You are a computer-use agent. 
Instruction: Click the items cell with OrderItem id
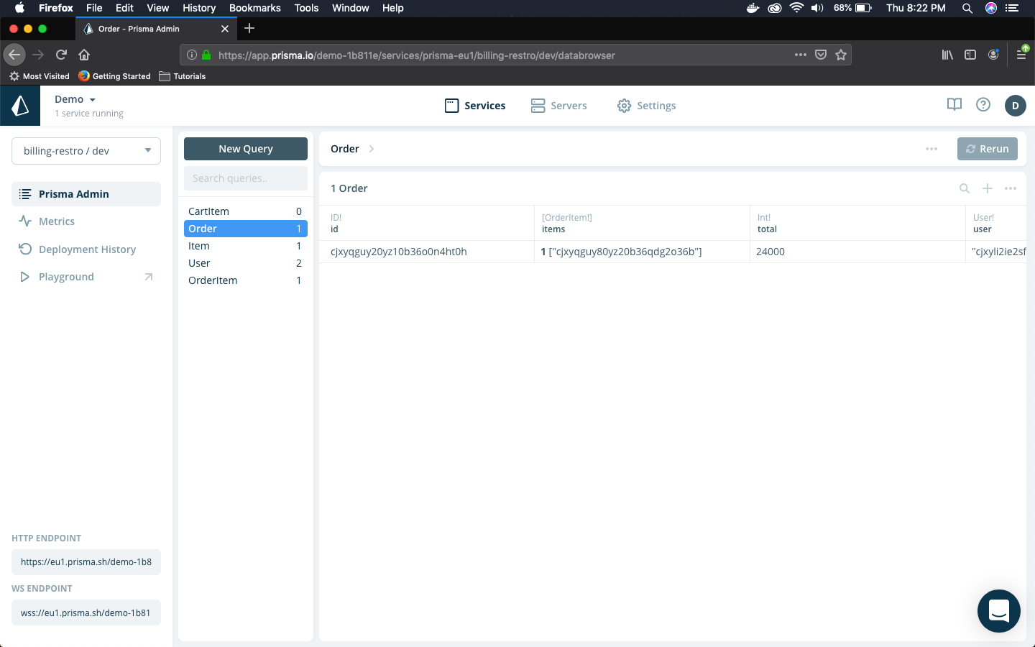tap(643, 252)
